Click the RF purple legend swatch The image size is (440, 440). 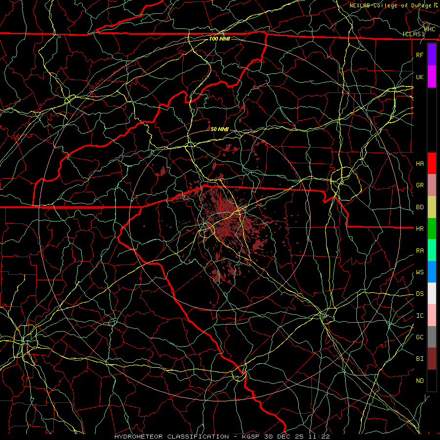click(x=432, y=55)
